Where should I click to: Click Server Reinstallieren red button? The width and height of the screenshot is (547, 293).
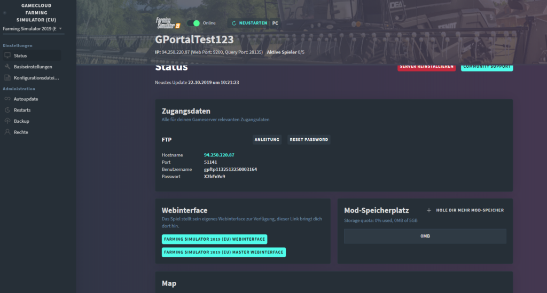point(426,67)
